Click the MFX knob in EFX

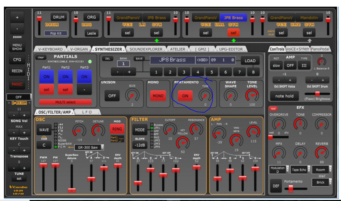(x=279, y=153)
